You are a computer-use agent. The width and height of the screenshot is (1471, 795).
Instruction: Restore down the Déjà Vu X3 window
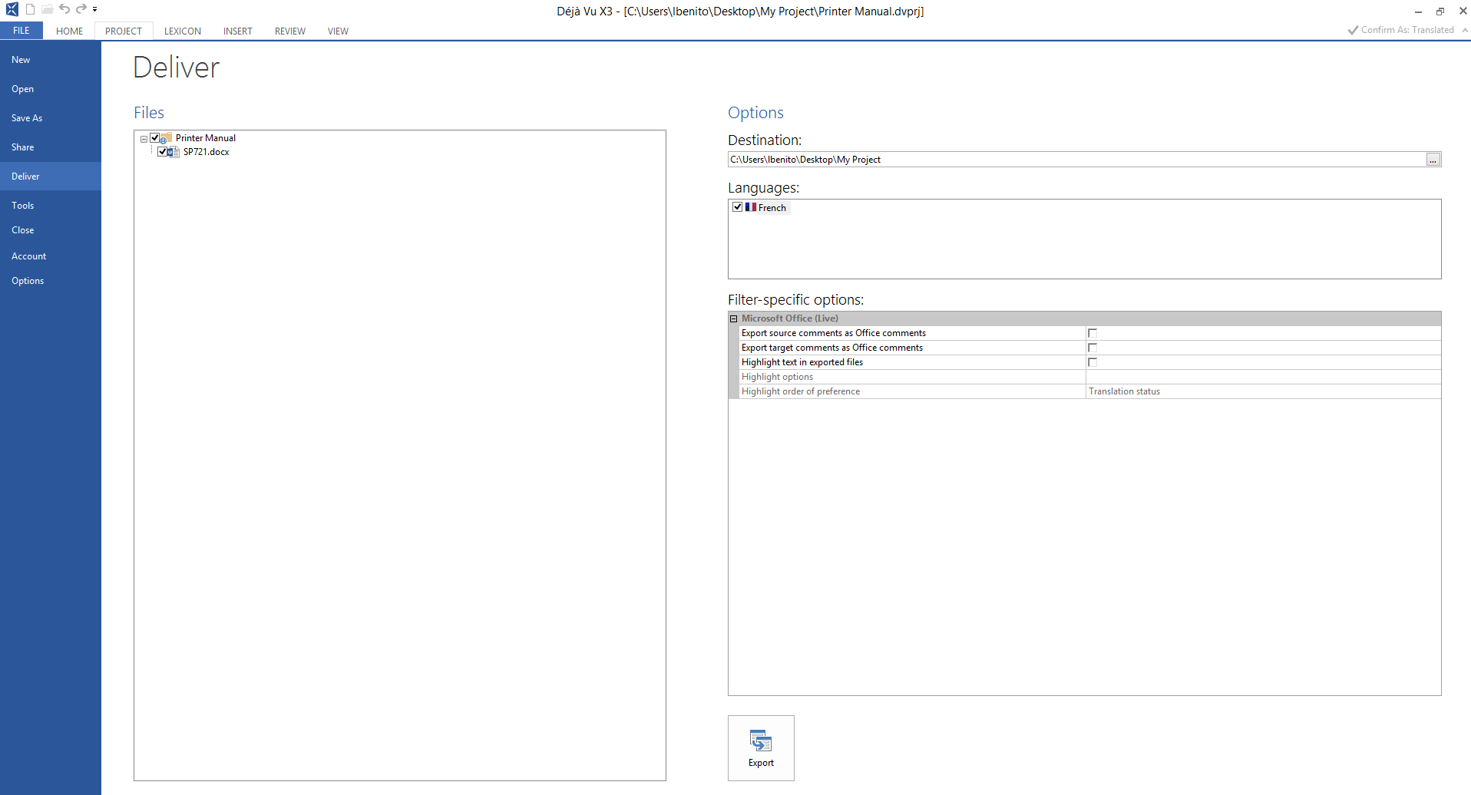tap(1440, 12)
